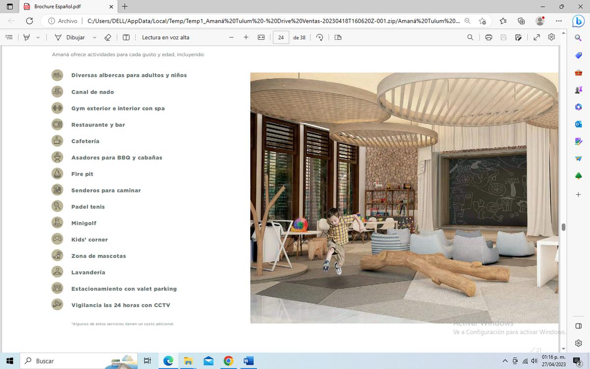Click the address bar file path
Screen dimensions: 590x369
[273, 21]
